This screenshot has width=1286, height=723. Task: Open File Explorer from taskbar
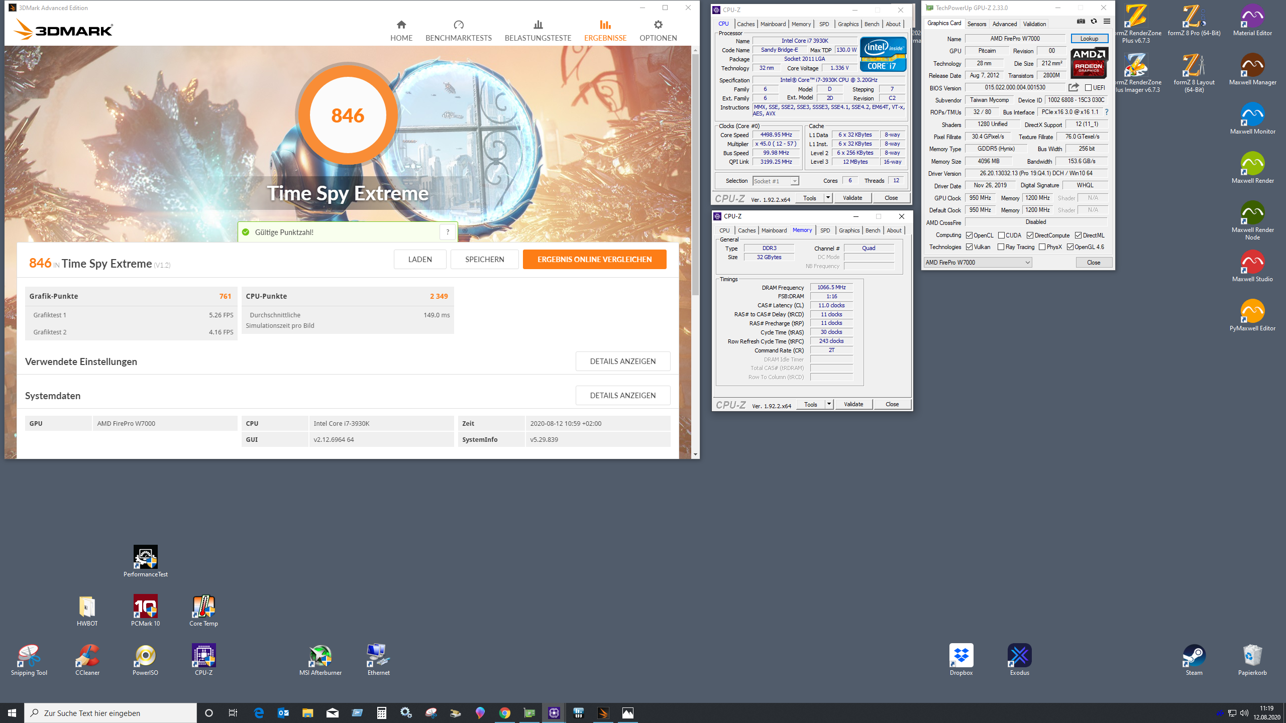[x=307, y=713]
